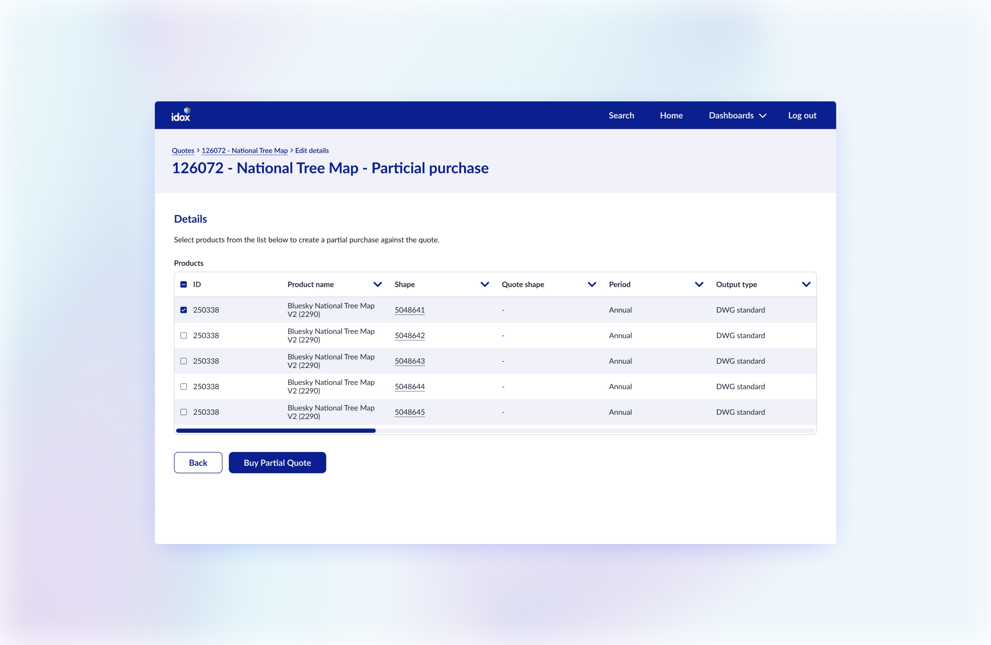Open Search in the navigation bar

(621, 115)
